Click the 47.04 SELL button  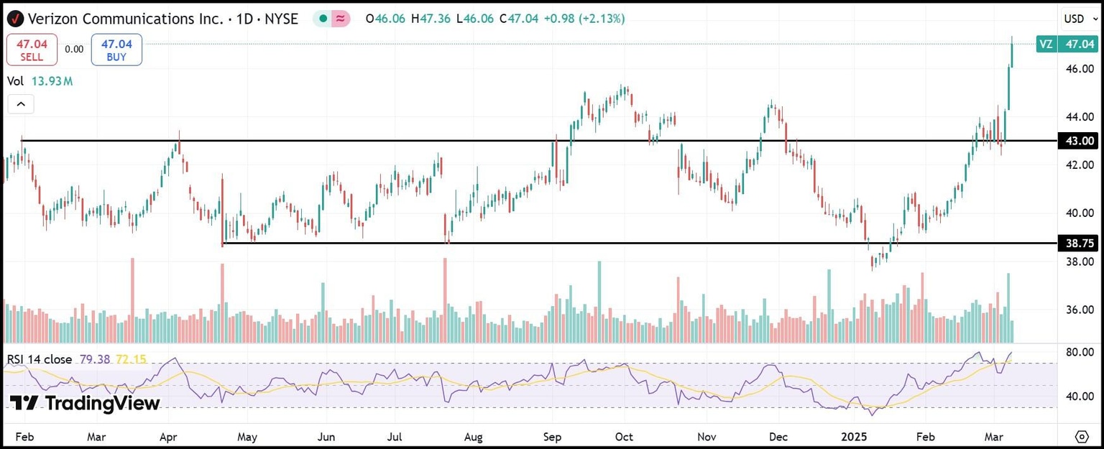32,50
